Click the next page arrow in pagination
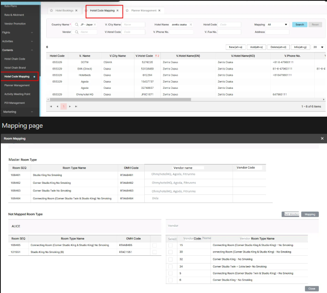The width and height of the screenshot is (327, 293). coord(70,106)
